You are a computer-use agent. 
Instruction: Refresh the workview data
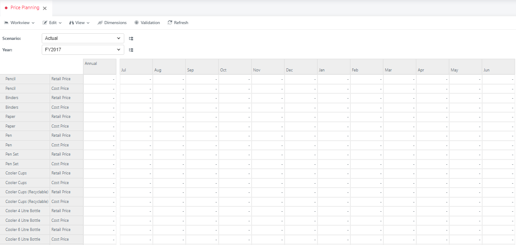click(x=178, y=23)
